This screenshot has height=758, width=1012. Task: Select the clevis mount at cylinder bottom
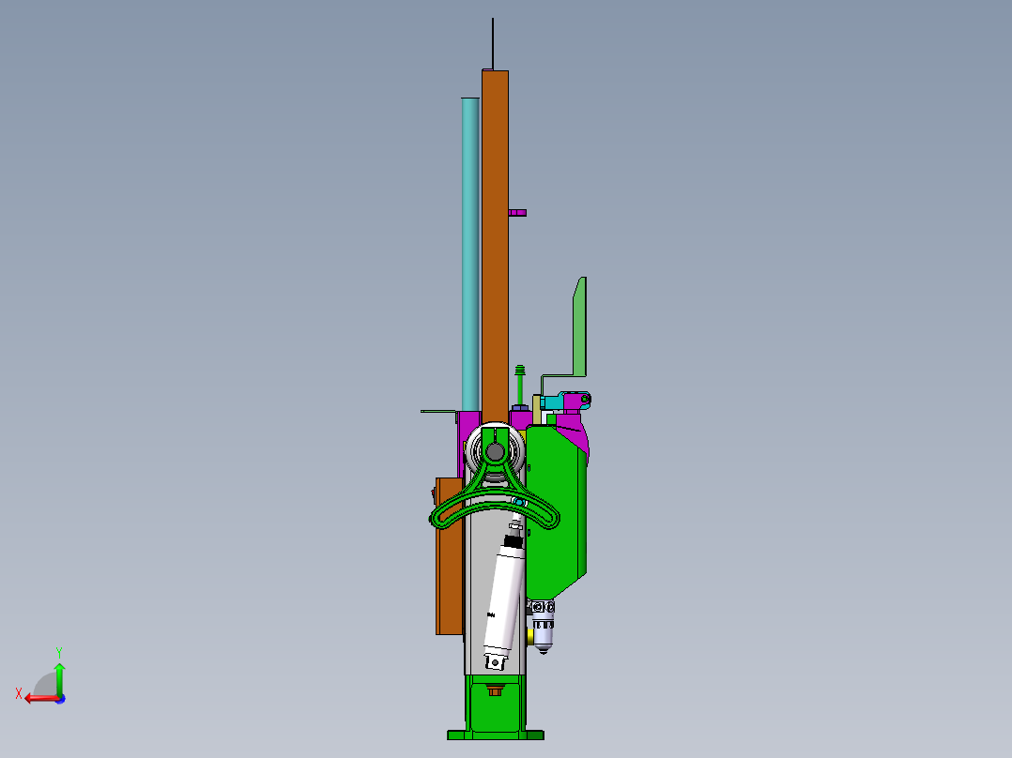tap(495, 662)
